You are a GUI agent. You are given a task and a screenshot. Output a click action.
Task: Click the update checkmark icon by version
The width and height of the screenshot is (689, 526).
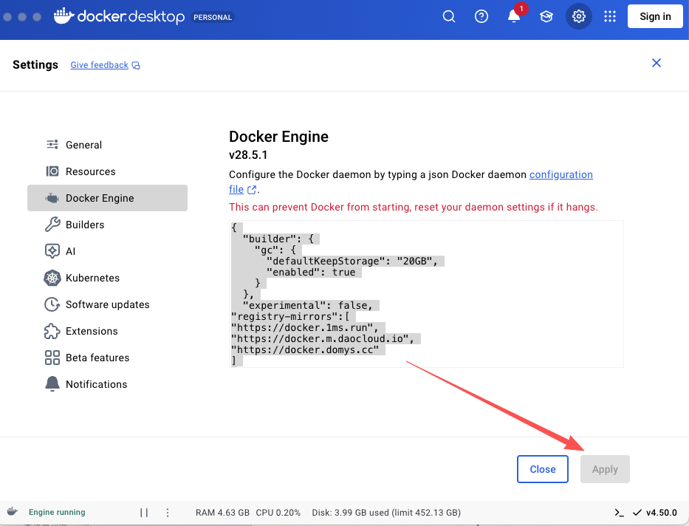click(637, 513)
